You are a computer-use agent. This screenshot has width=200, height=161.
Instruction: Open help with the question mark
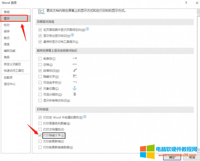(x=186, y=3)
